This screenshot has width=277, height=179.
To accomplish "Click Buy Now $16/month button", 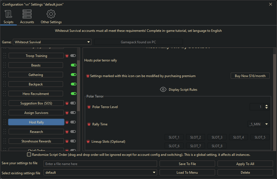I will [x=250, y=76].
